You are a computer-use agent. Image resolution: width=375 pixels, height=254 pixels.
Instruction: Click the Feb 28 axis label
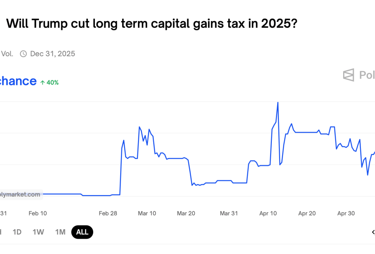coord(108,213)
